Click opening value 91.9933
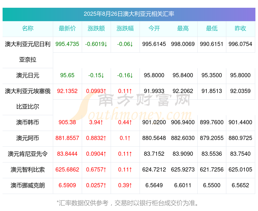Screen dimensions: 258x211 point(154,91)
